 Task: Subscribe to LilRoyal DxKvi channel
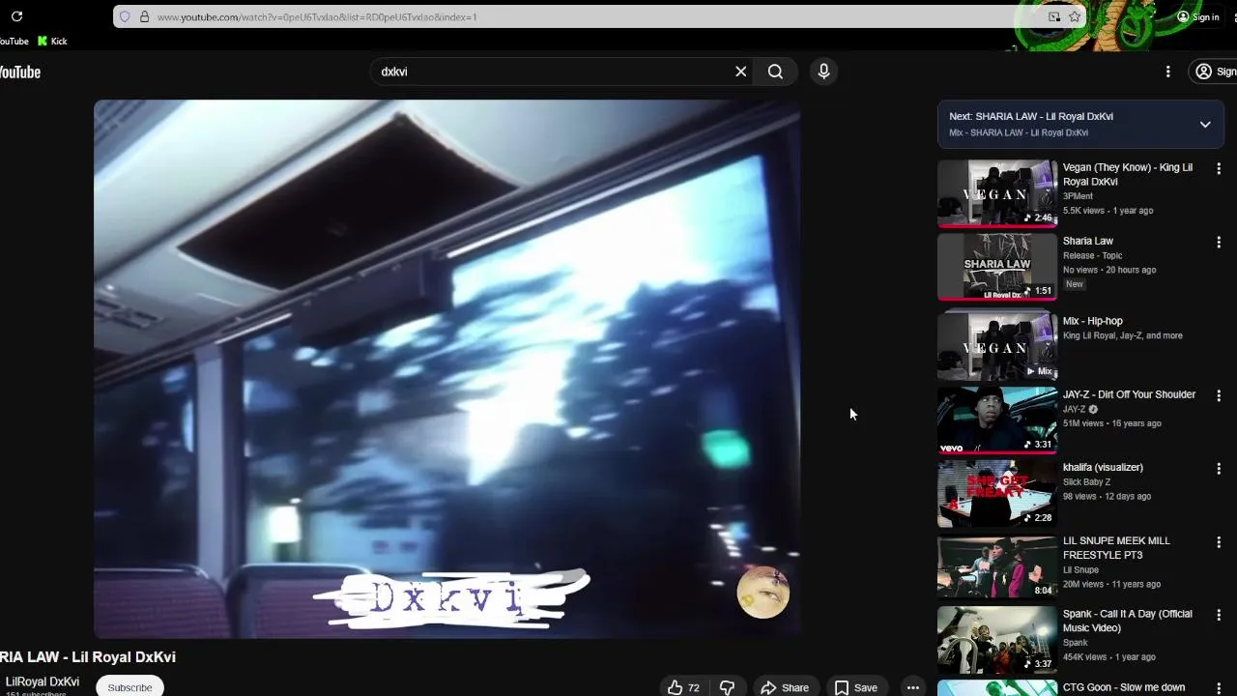click(x=129, y=687)
